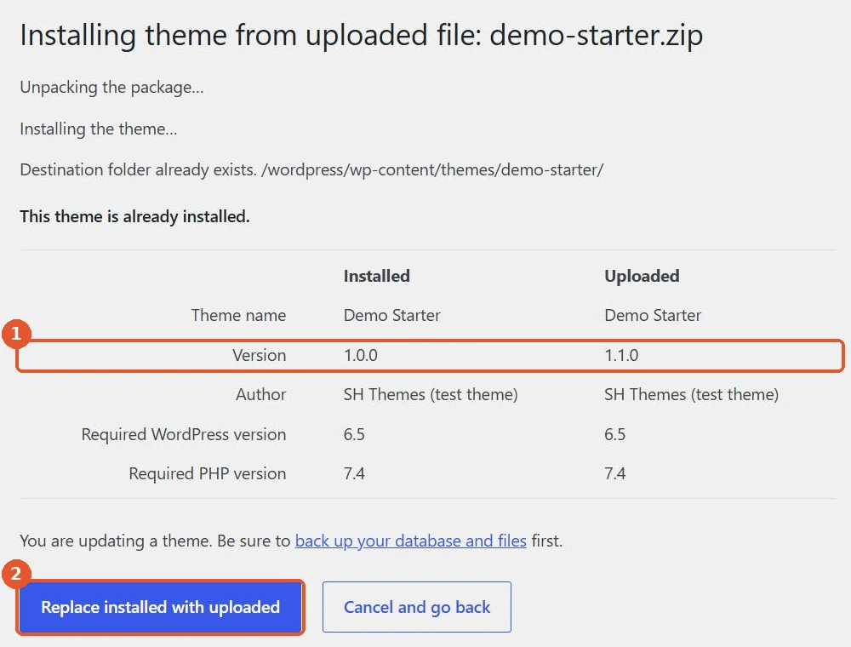The height and width of the screenshot is (647, 851).
Task: Click the page heading mentioning demo-starter.zip
Action: coord(362,35)
